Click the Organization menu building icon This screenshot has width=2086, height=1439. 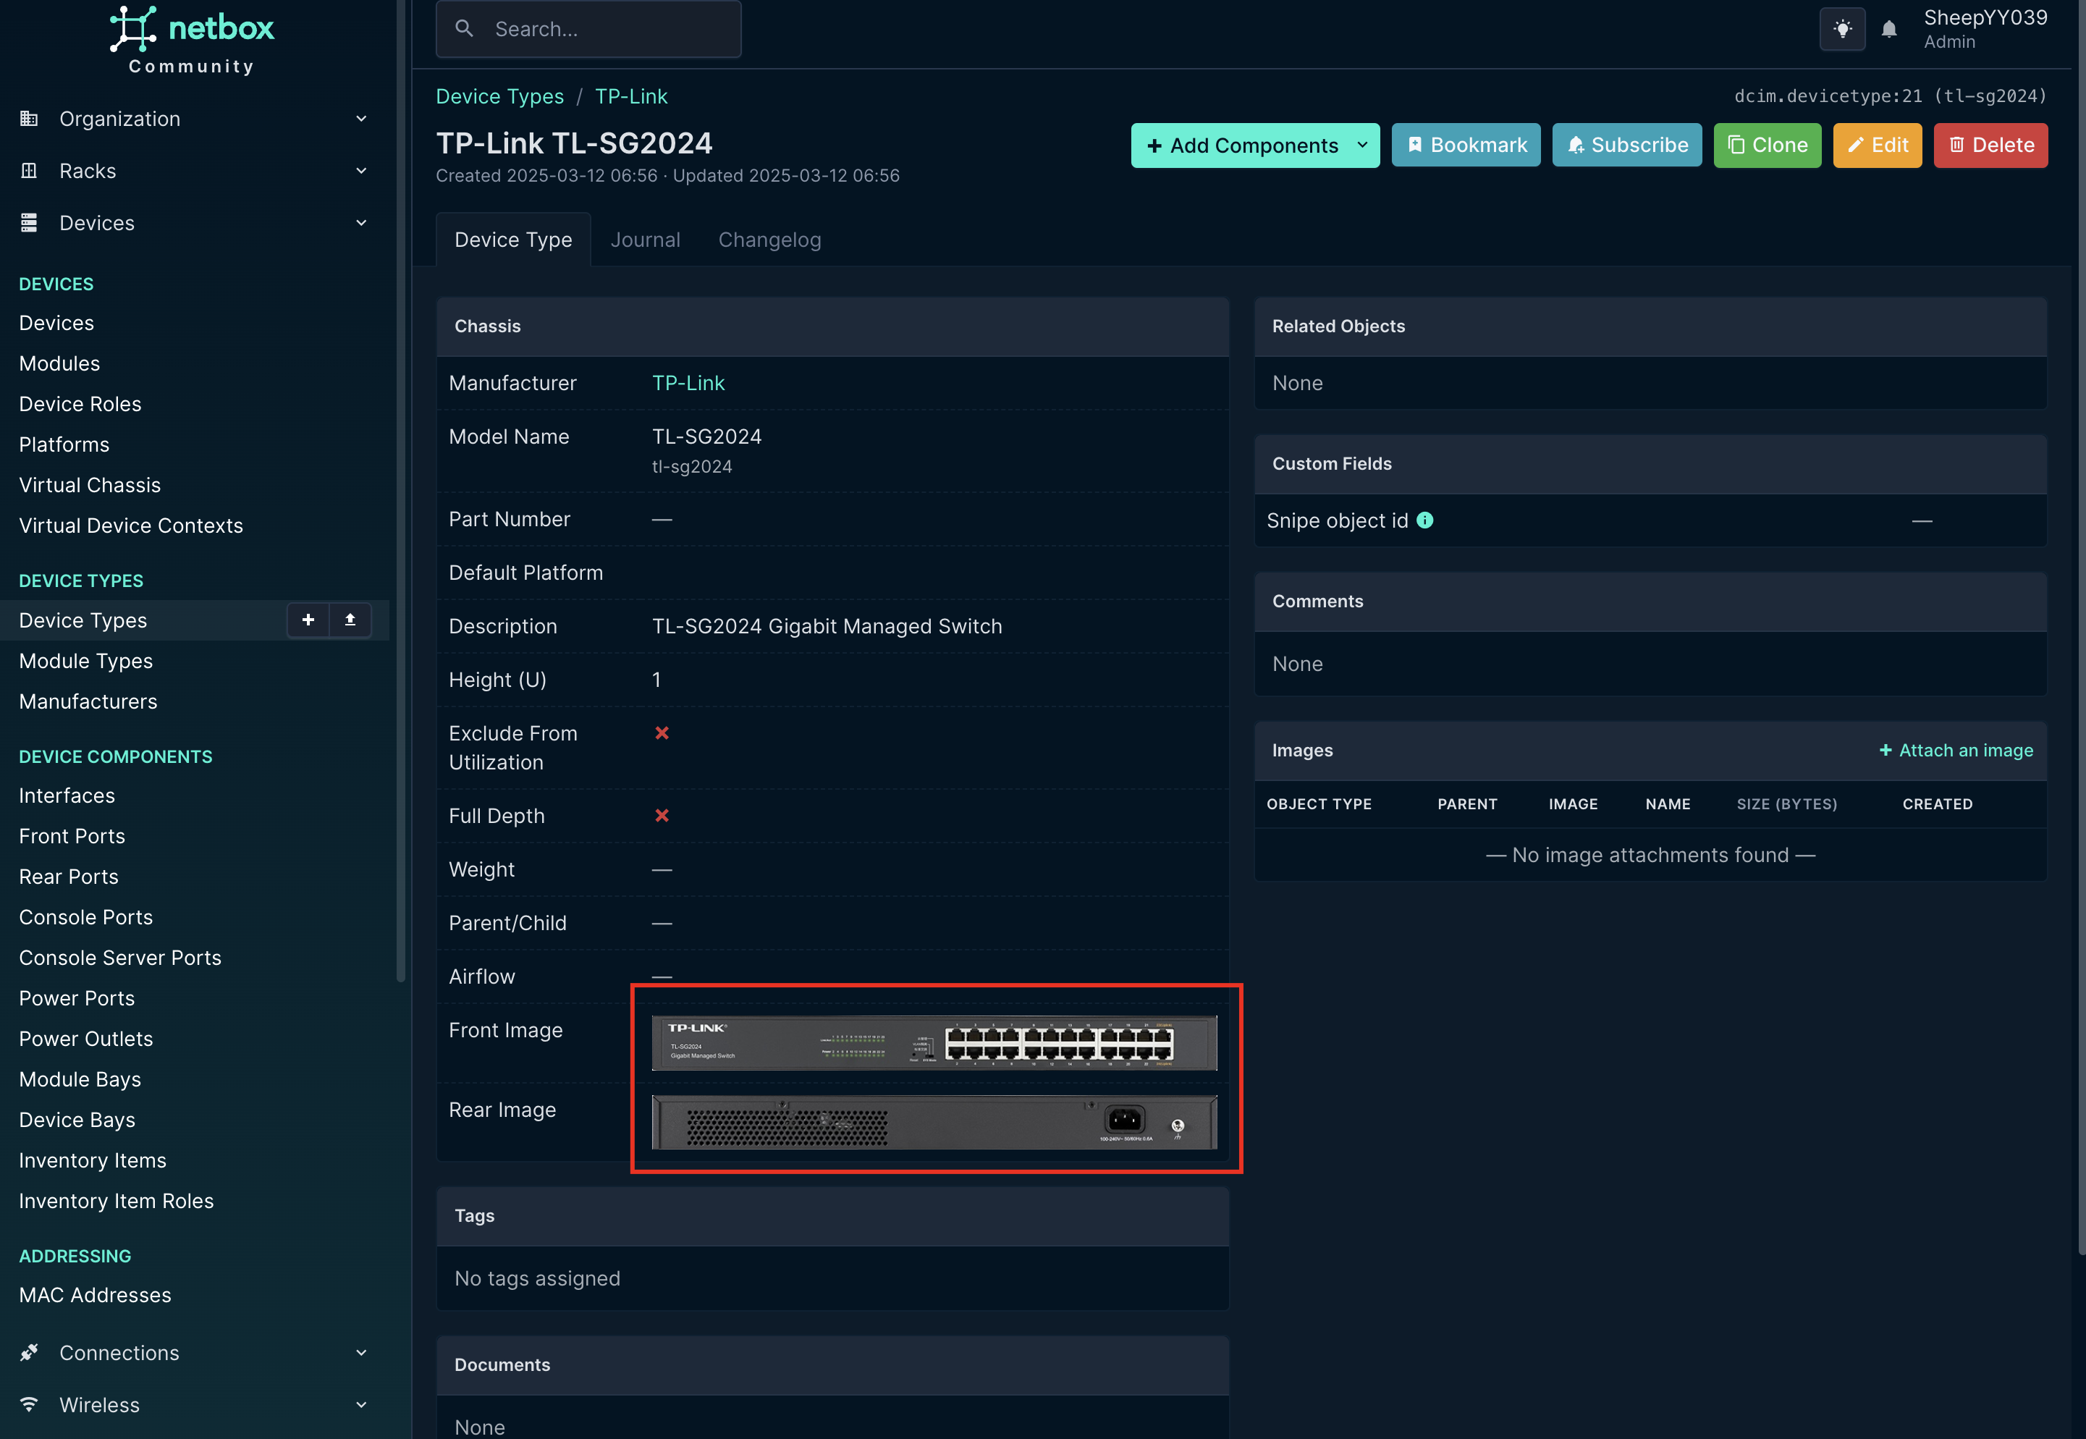click(29, 118)
